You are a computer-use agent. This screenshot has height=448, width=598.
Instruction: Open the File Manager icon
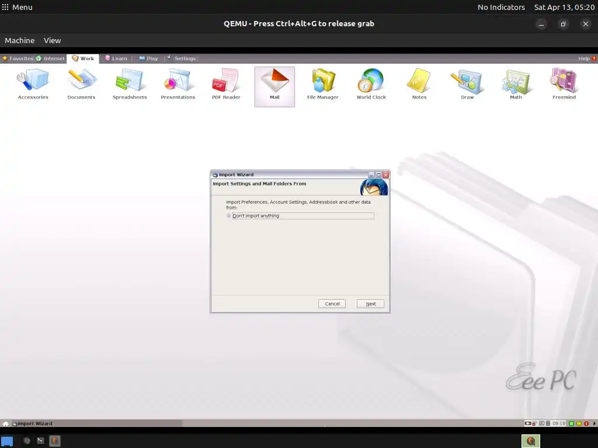322,85
